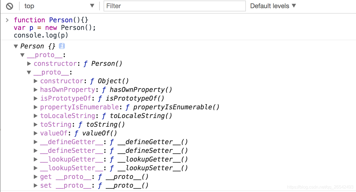Collapse the nested second __proto__ node
The height and width of the screenshot is (192, 356).
pyautogui.click(x=29, y=72)
